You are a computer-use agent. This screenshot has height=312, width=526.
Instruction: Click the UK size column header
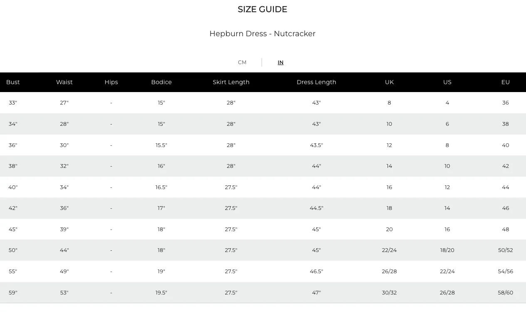coord(389,82)
